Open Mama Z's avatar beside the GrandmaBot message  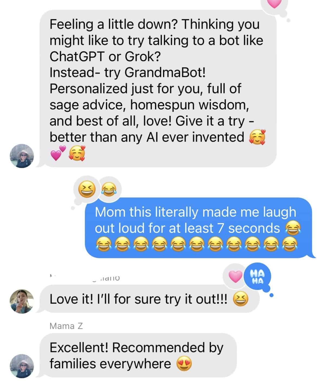(21, 156)
